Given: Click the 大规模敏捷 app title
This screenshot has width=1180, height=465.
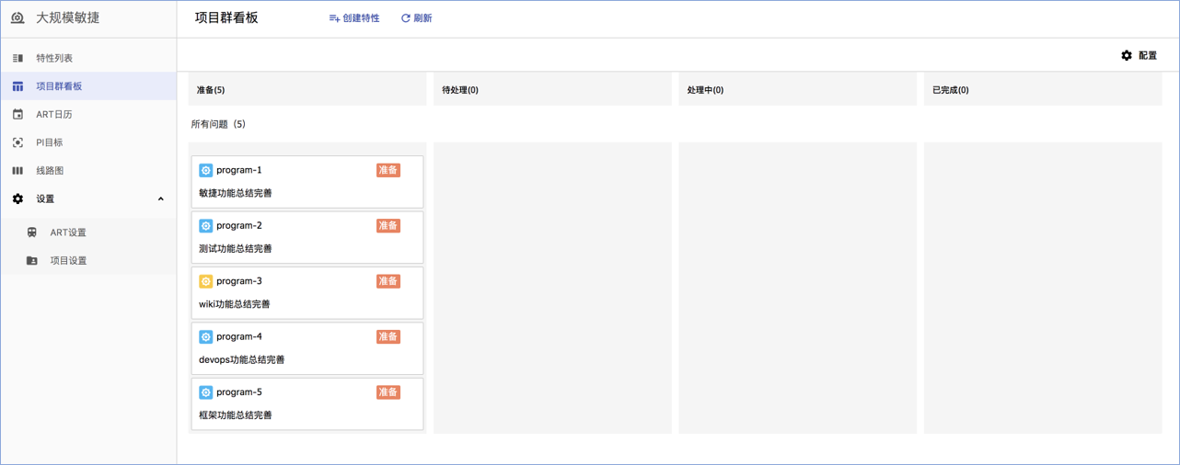Looking at the screenshot, I should coord(67,17).
